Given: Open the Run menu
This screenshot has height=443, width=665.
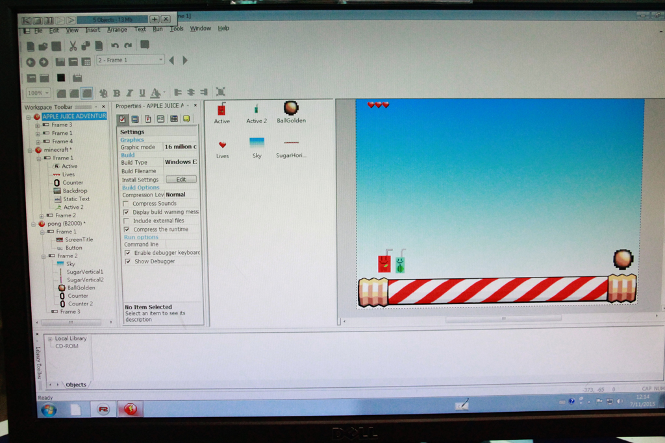Looking at the screenshot, I should [x=158, y=29].
